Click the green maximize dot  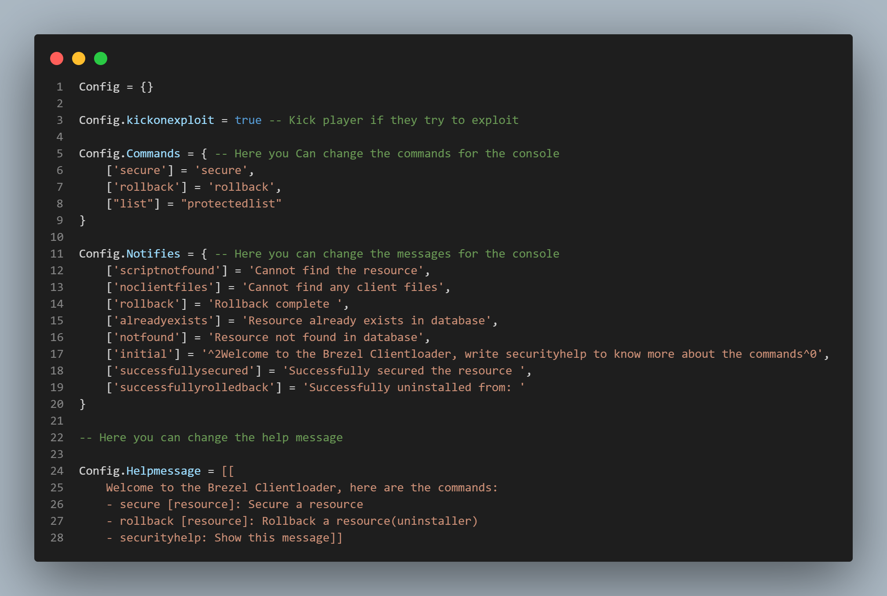pyautogui.click(x=101, y=58)
